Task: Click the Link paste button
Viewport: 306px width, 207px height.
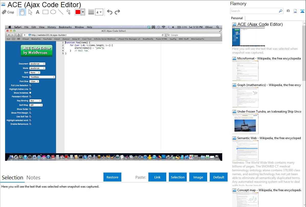Action: coord(157,177)
